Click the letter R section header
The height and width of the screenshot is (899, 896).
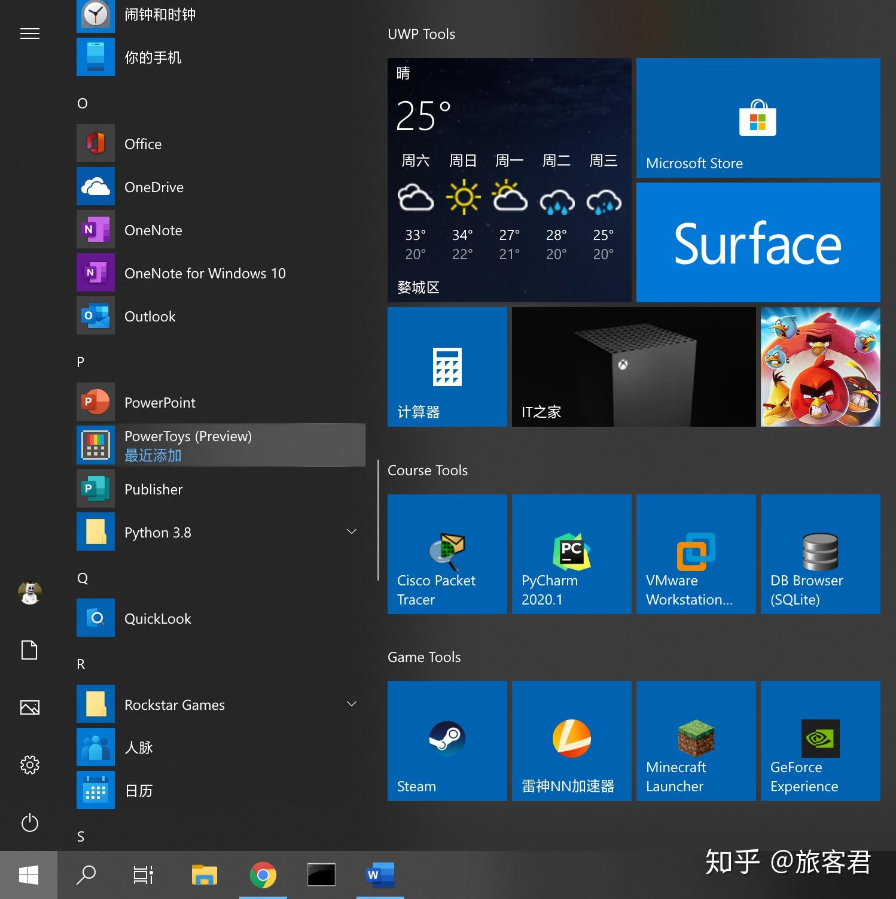[x=81, y=664]
